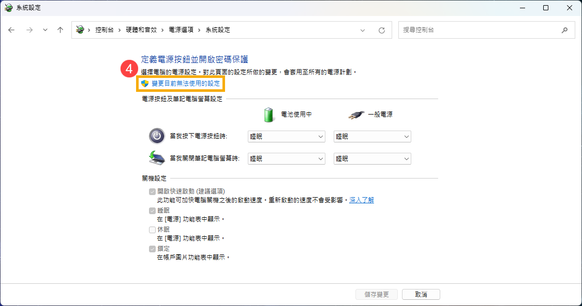Click the control panel icon in address bar
The height and width of the screenshot is (306, 582).
[x=80, y=30]
